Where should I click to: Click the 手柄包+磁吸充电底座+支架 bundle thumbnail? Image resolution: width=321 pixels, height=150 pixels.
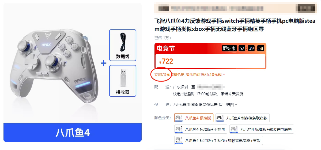point(179,140)
